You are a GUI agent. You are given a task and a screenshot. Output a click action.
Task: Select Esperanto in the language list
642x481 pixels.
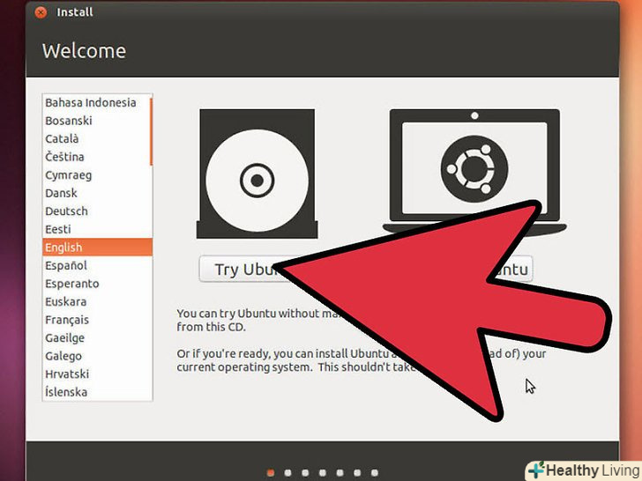click(x=97, y=284)
